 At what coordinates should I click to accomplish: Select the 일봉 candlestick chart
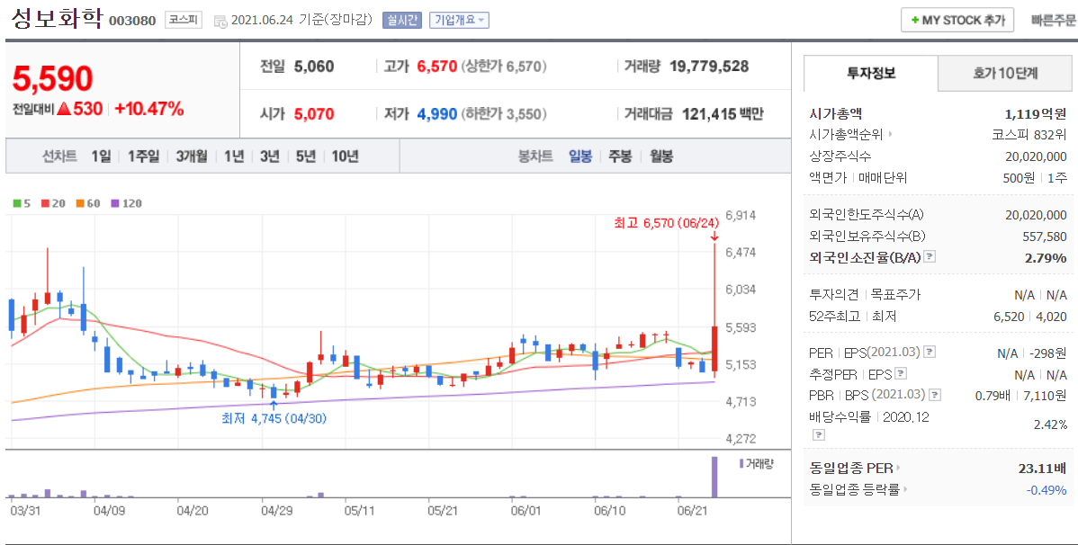click(580, 156)
